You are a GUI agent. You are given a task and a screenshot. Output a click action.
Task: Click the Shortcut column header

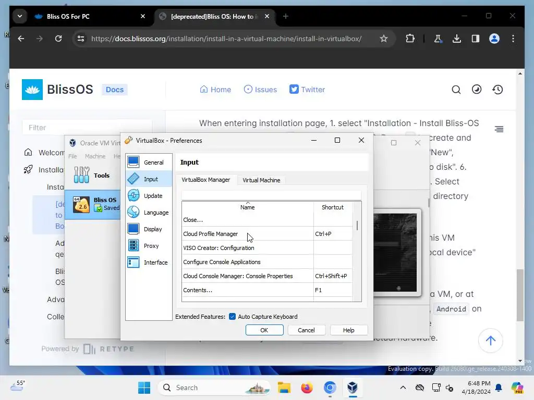pyautogui.click(x=333, y=207)
